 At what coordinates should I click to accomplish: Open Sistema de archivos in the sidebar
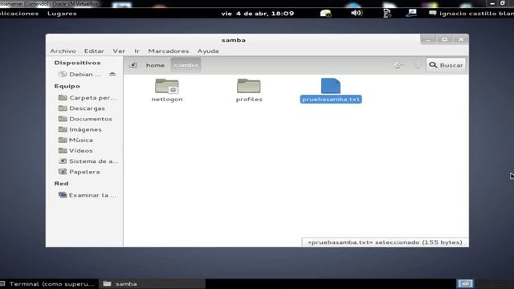pyautogui.click(x=88, y=161)
